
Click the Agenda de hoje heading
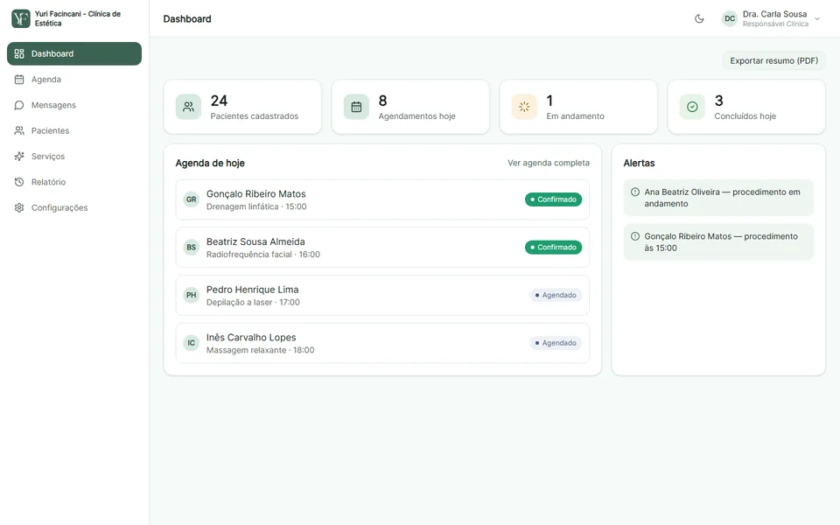210,163
